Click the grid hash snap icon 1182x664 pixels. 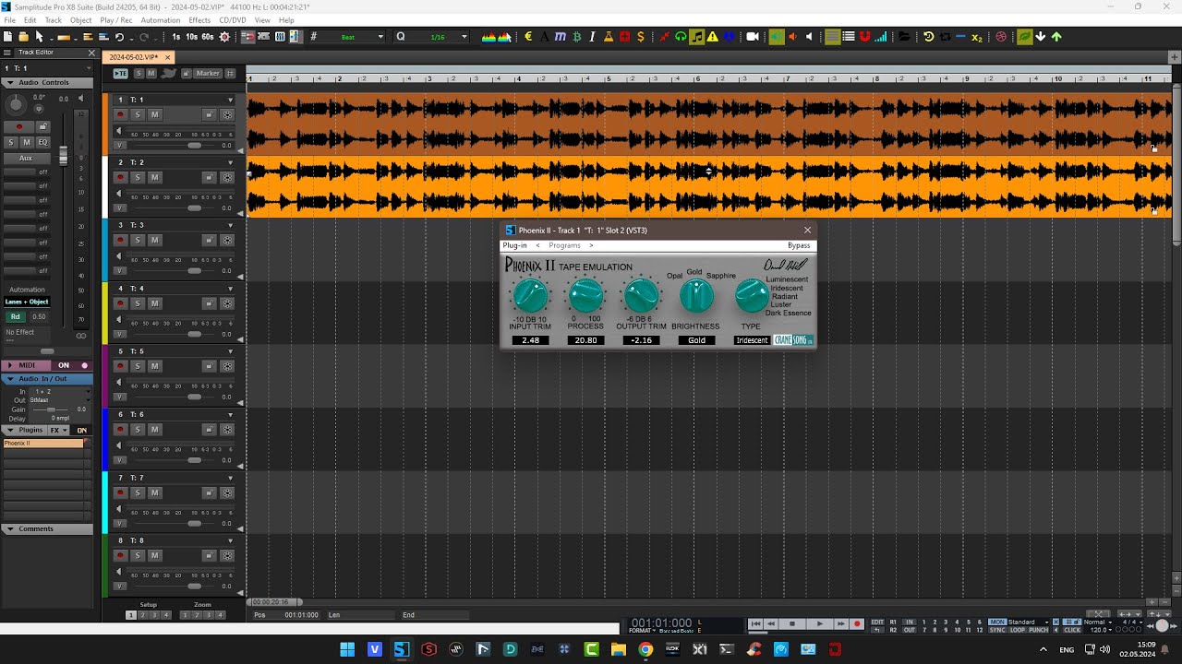pos(314,37)
